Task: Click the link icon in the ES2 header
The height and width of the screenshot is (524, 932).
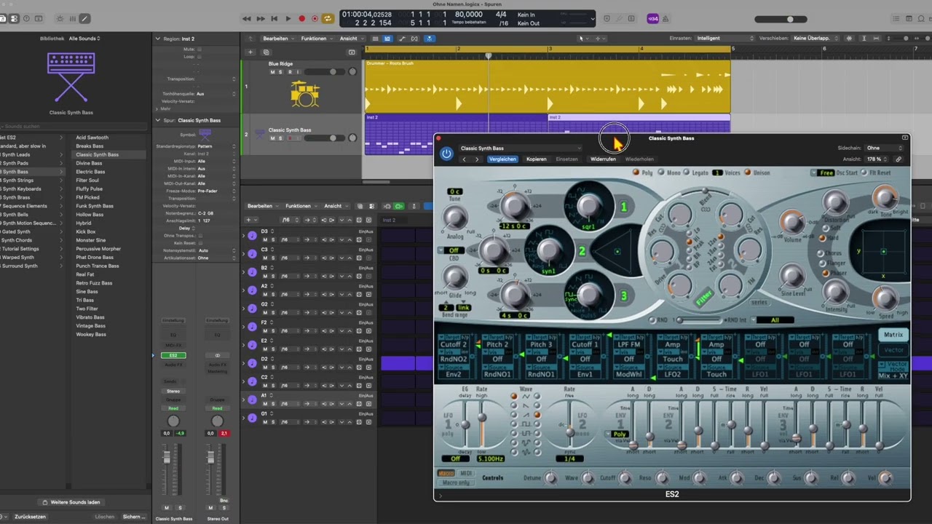Action: 899,159
